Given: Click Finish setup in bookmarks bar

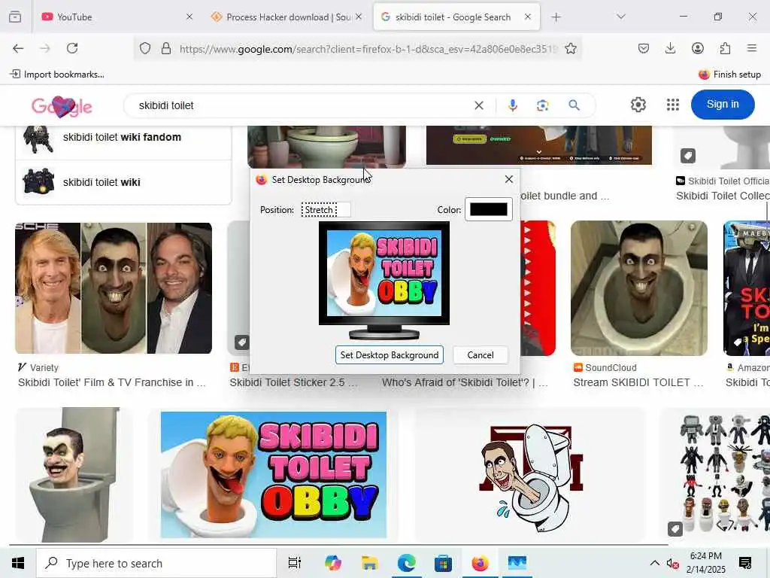Looking at the screenshot, I should pyautogui.click(x=729, y=75).
